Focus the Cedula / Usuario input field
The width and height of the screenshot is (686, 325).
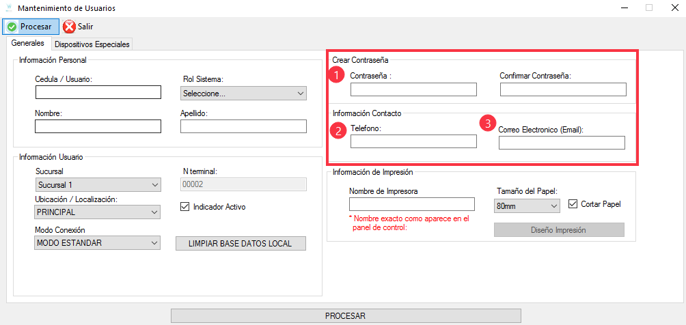[x=98, y=93]
